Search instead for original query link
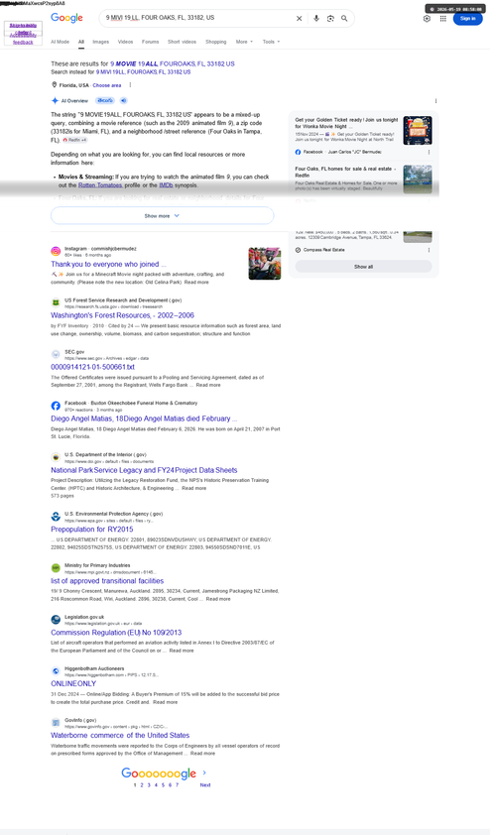Screen dimensions: 496x835 143,71
